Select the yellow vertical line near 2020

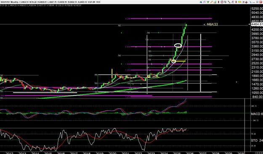[x=112, y=73]
